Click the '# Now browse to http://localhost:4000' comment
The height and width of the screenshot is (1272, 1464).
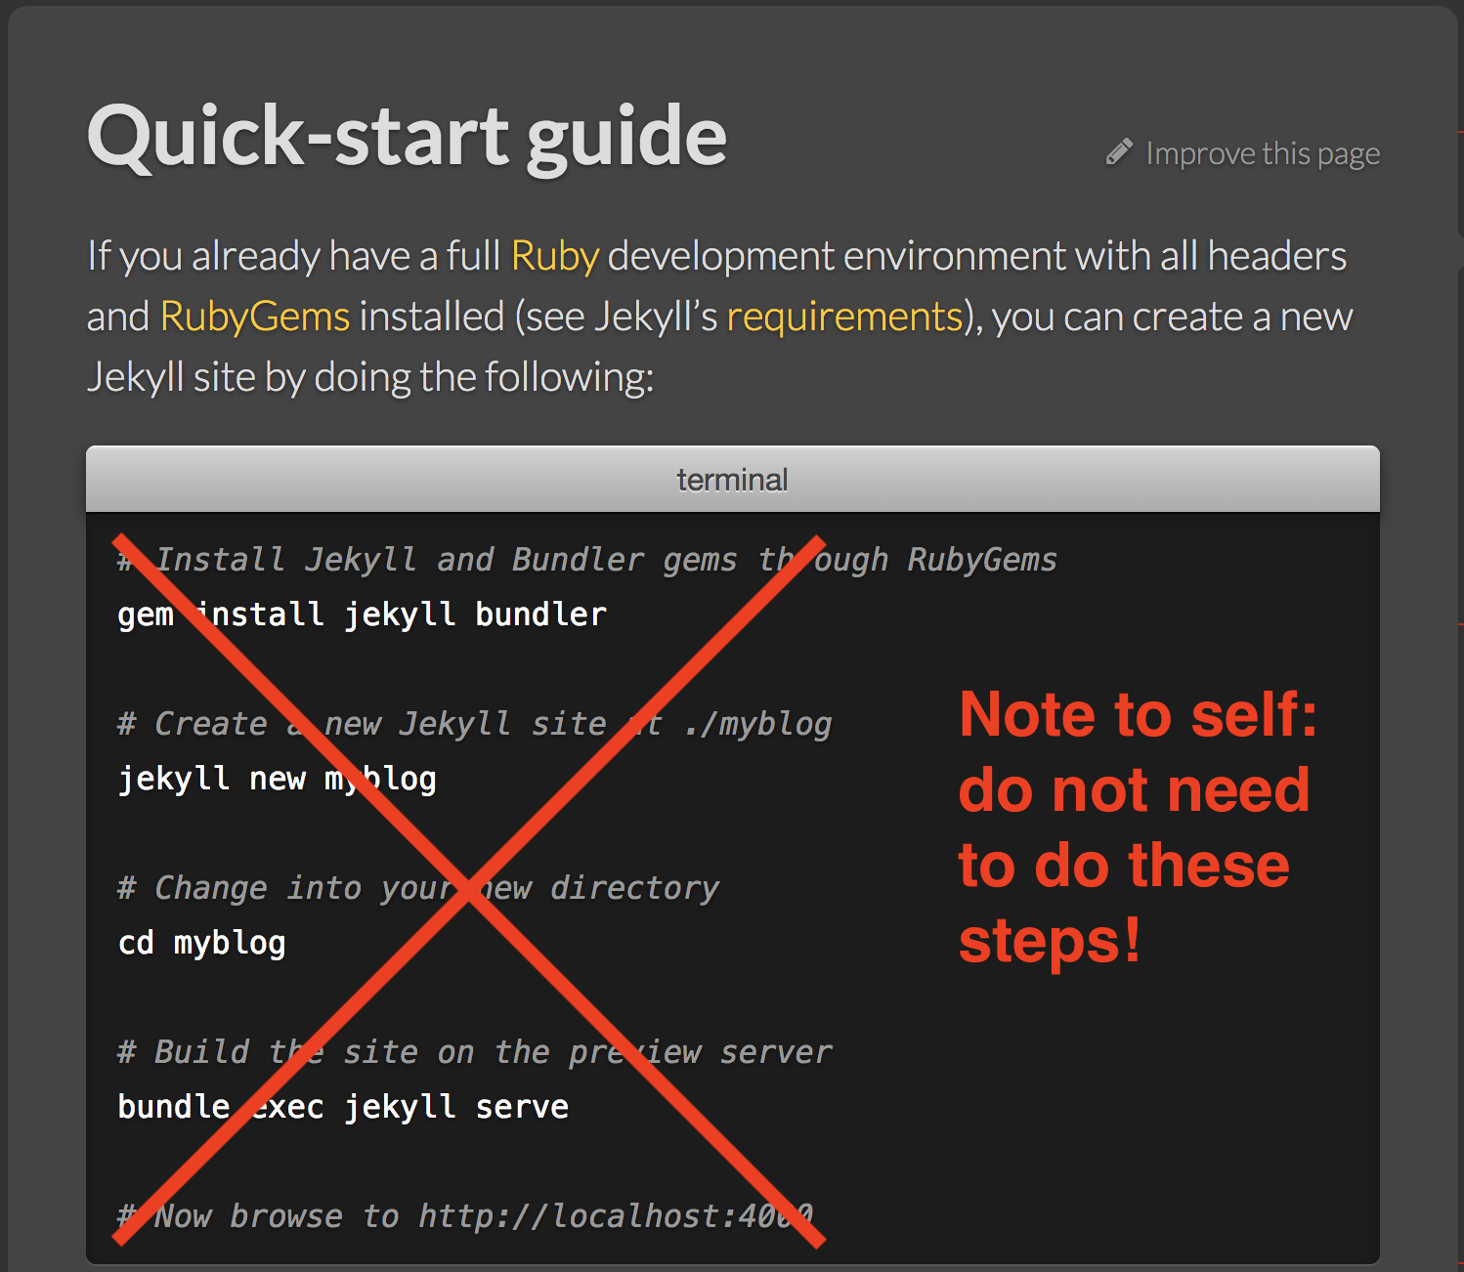pos(465,1216)
